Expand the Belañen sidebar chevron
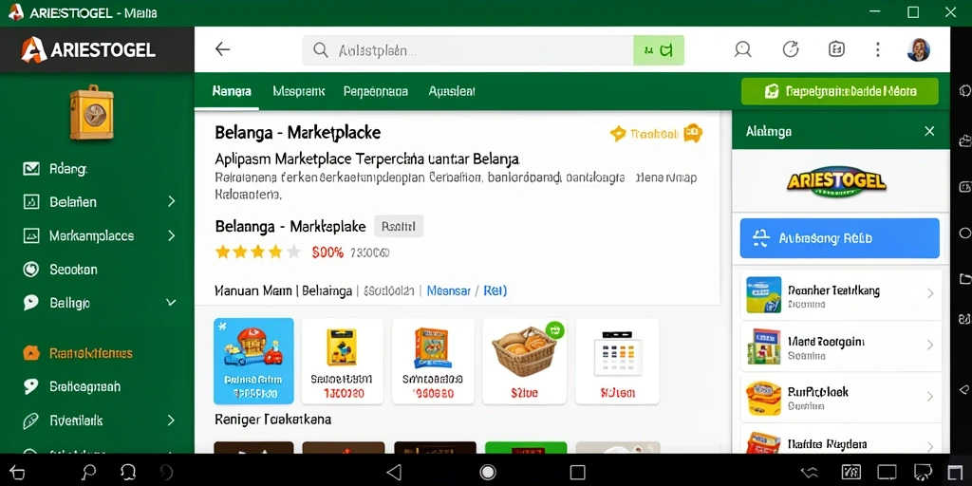Image resolution: width=972 pixels, height=486 pixels. pos(172,201)
